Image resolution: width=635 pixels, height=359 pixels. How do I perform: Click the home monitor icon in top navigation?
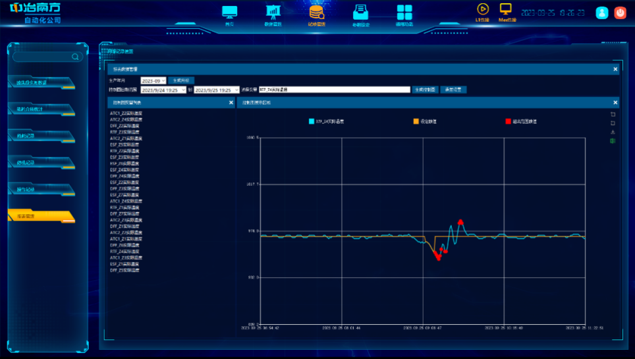coord(229,13)
